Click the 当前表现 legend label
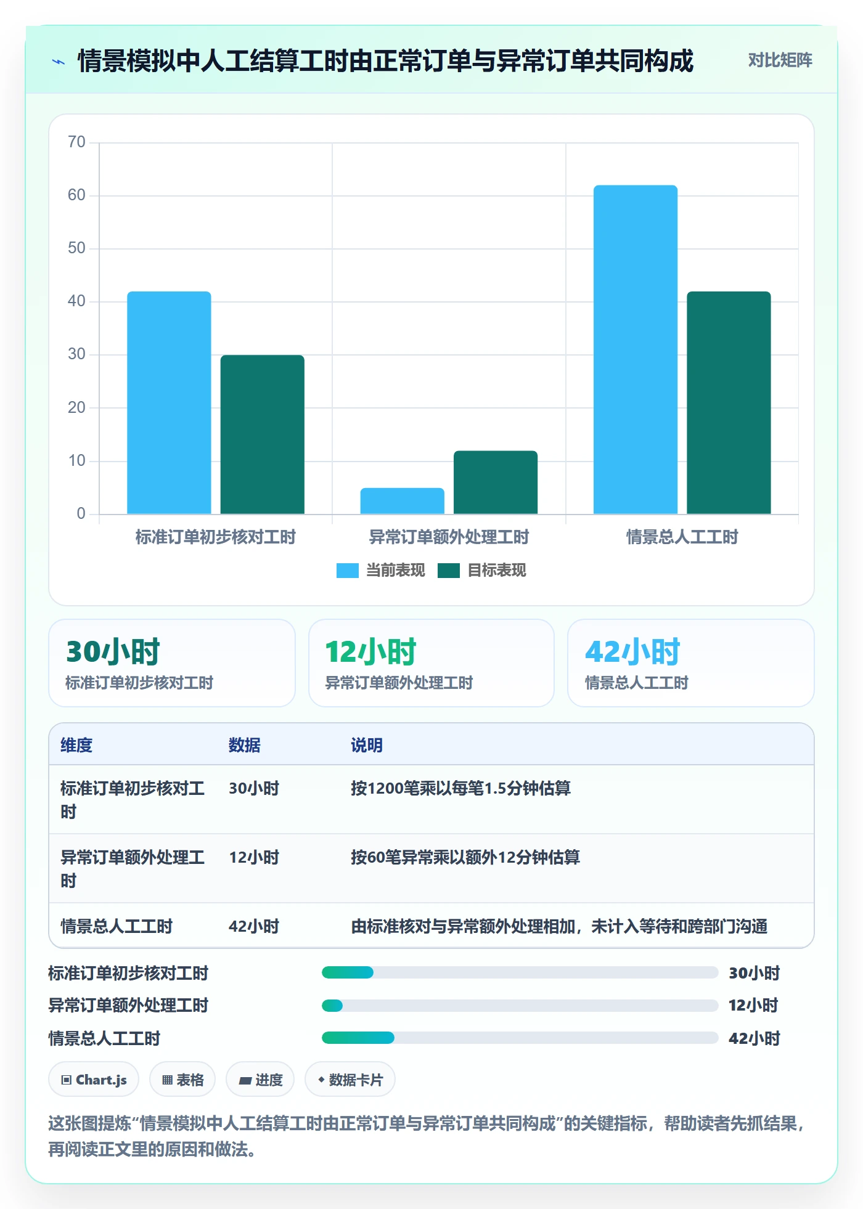 [x=395, y=571]
